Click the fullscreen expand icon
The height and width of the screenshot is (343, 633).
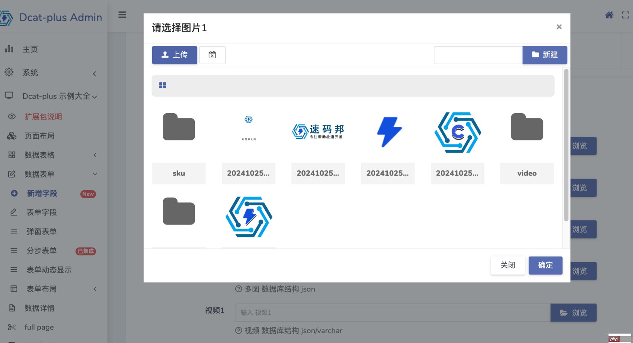(625, 15)
